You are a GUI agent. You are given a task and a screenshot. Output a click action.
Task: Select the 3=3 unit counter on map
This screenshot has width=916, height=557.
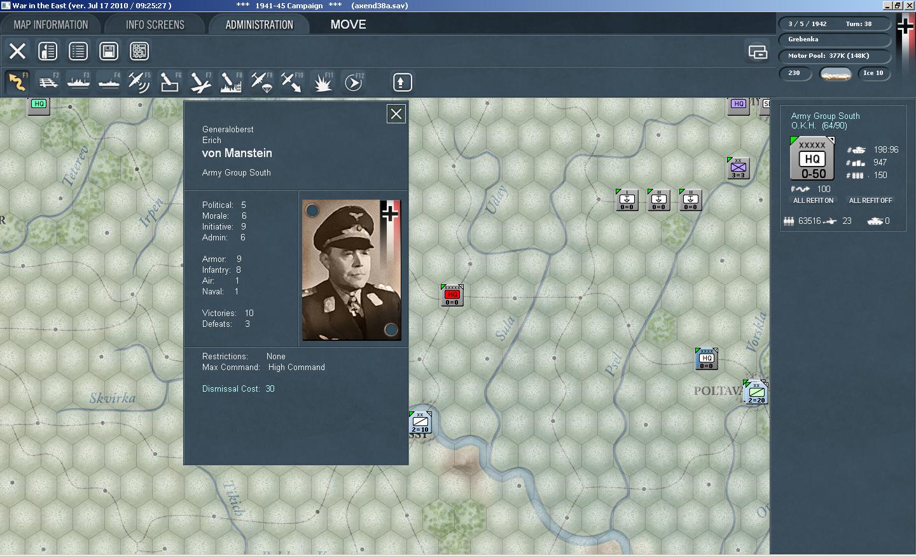pos(738,168)
